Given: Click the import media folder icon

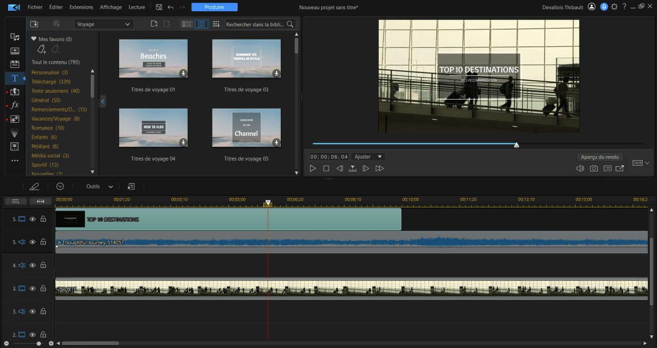Looking at the screenshot, I should point(34,24).
